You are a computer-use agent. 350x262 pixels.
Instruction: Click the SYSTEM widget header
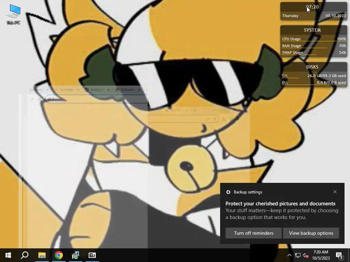[312, 30]
